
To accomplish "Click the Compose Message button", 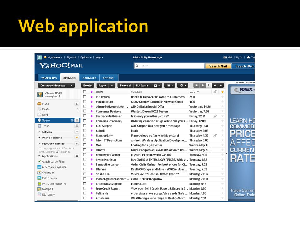I will click(x=53, y=86).
